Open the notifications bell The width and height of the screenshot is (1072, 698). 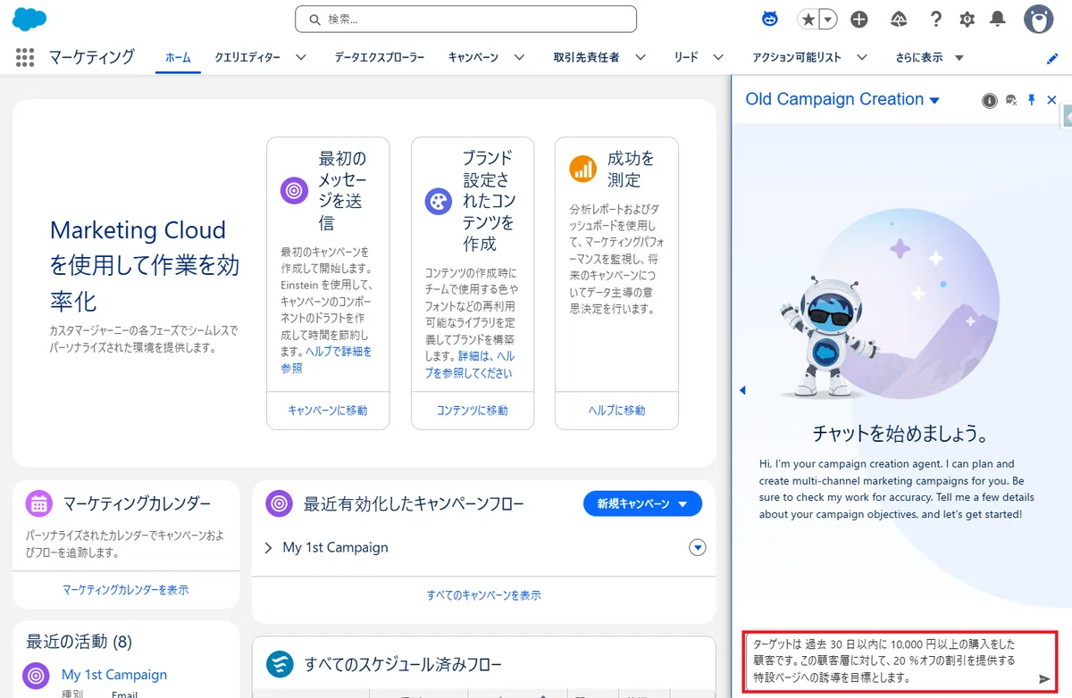[998, 19]
